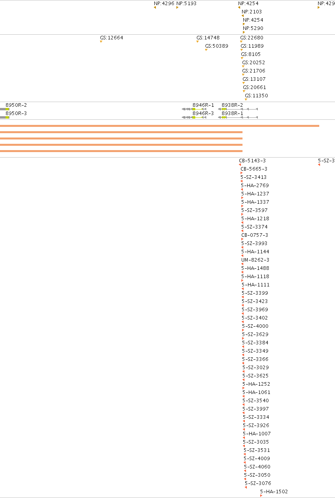The image size is (335, 498).
Task: Click the 5-SZ-3349 feature label
Action: (255, 351)
